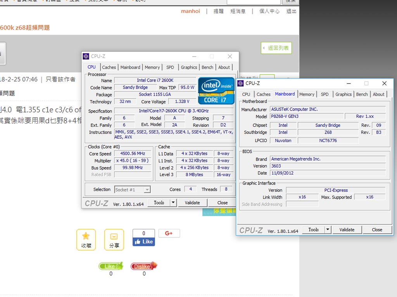Open Graphics tab in the right CPU-Z window

343,94
